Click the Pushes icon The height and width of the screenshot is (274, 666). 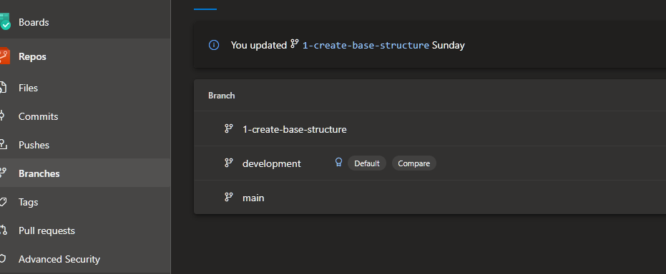[x=3, y=145]
